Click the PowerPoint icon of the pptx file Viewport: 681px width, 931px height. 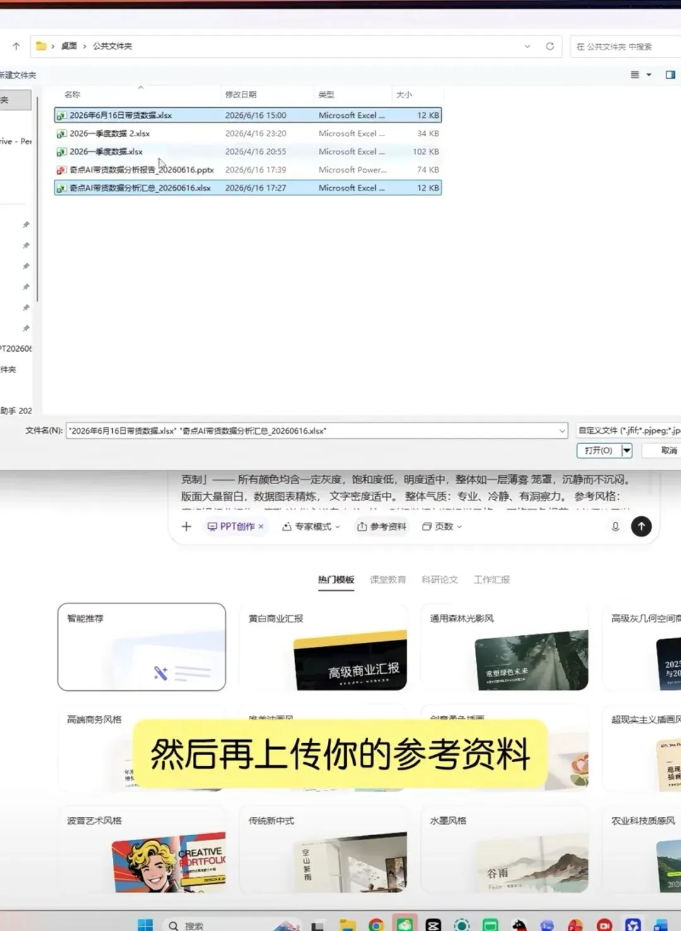[61, 170]
